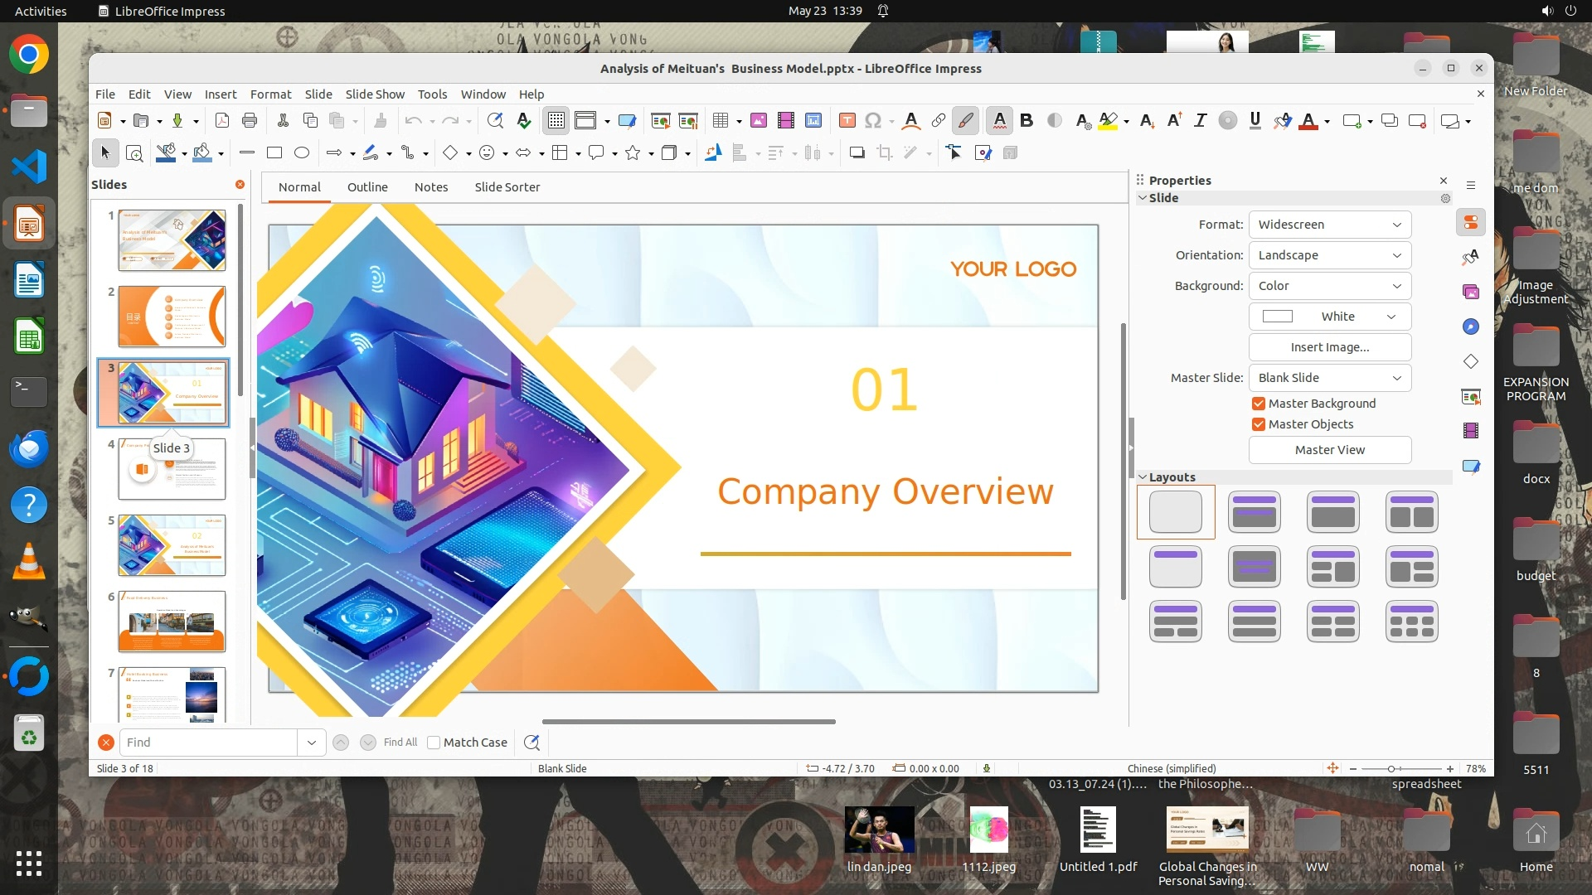Open the Master Slide dropdown
This screenshot has height=895, width=1592.
tap(1329, 378)
